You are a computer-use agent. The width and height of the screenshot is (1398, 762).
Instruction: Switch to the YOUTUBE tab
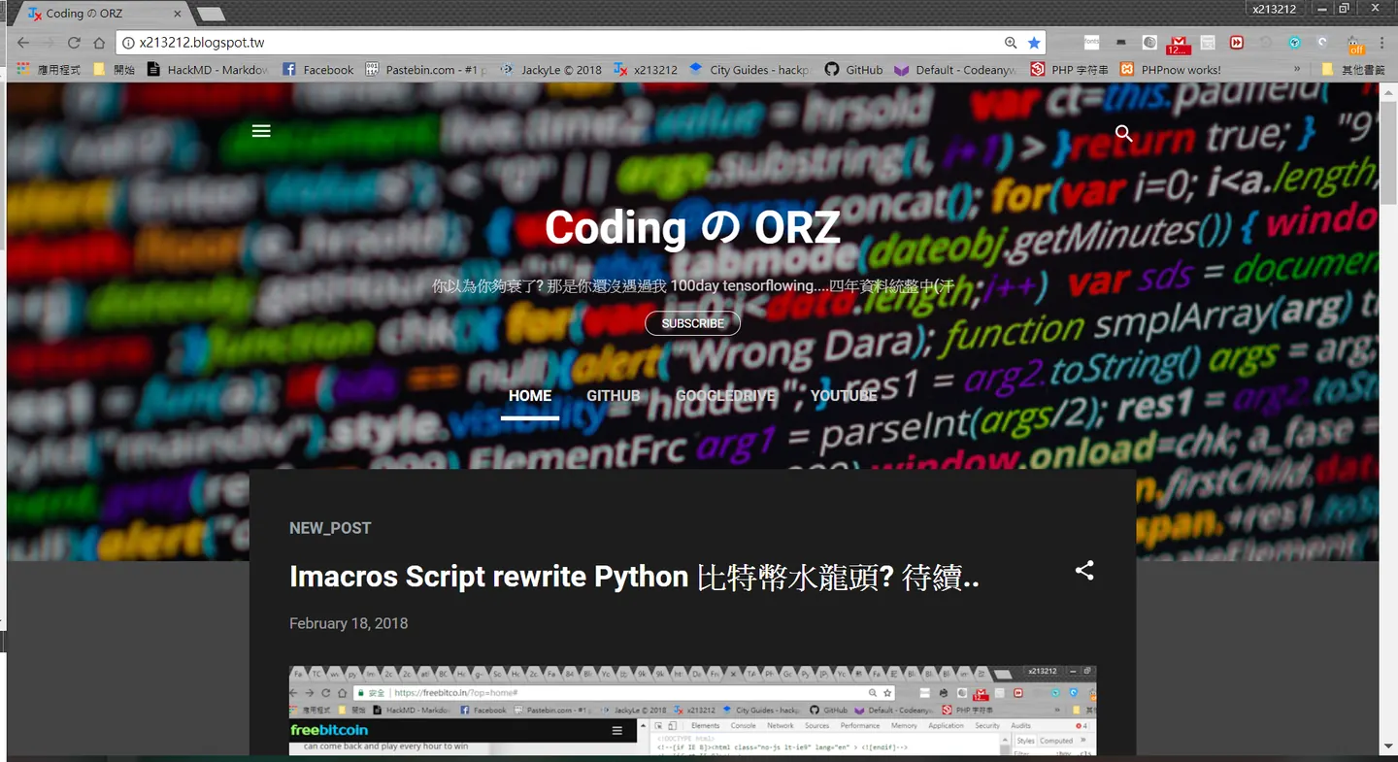click(844, 396)
